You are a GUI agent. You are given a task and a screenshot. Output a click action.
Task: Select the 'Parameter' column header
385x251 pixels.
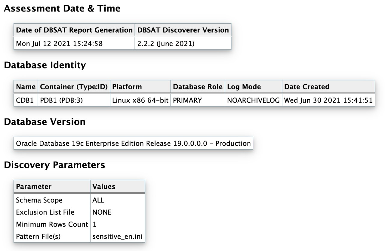(52, 187)
